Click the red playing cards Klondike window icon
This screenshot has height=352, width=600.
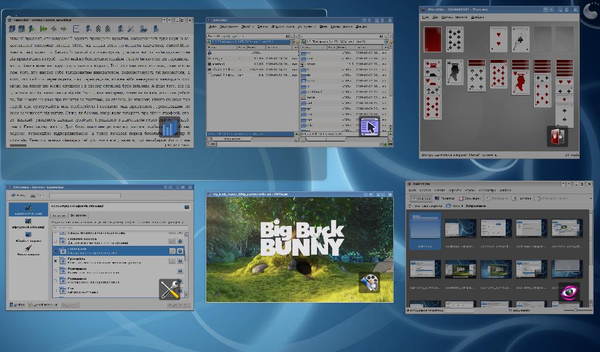coord(557,136)
